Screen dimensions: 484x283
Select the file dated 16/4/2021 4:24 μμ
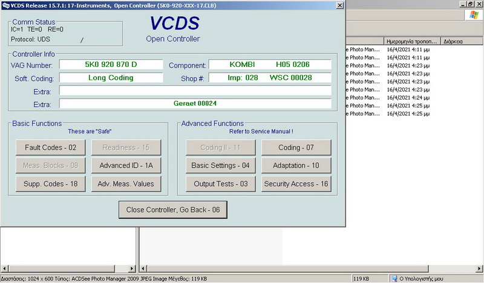(408, 98)
